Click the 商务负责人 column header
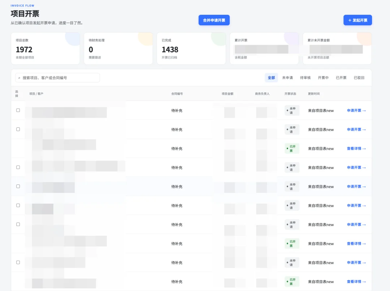This screenshot has width=390, height=291. coord(263,94)
